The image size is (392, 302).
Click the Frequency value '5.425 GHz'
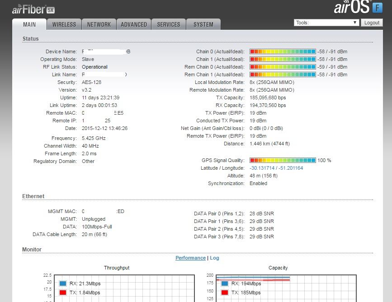(94, 138)
